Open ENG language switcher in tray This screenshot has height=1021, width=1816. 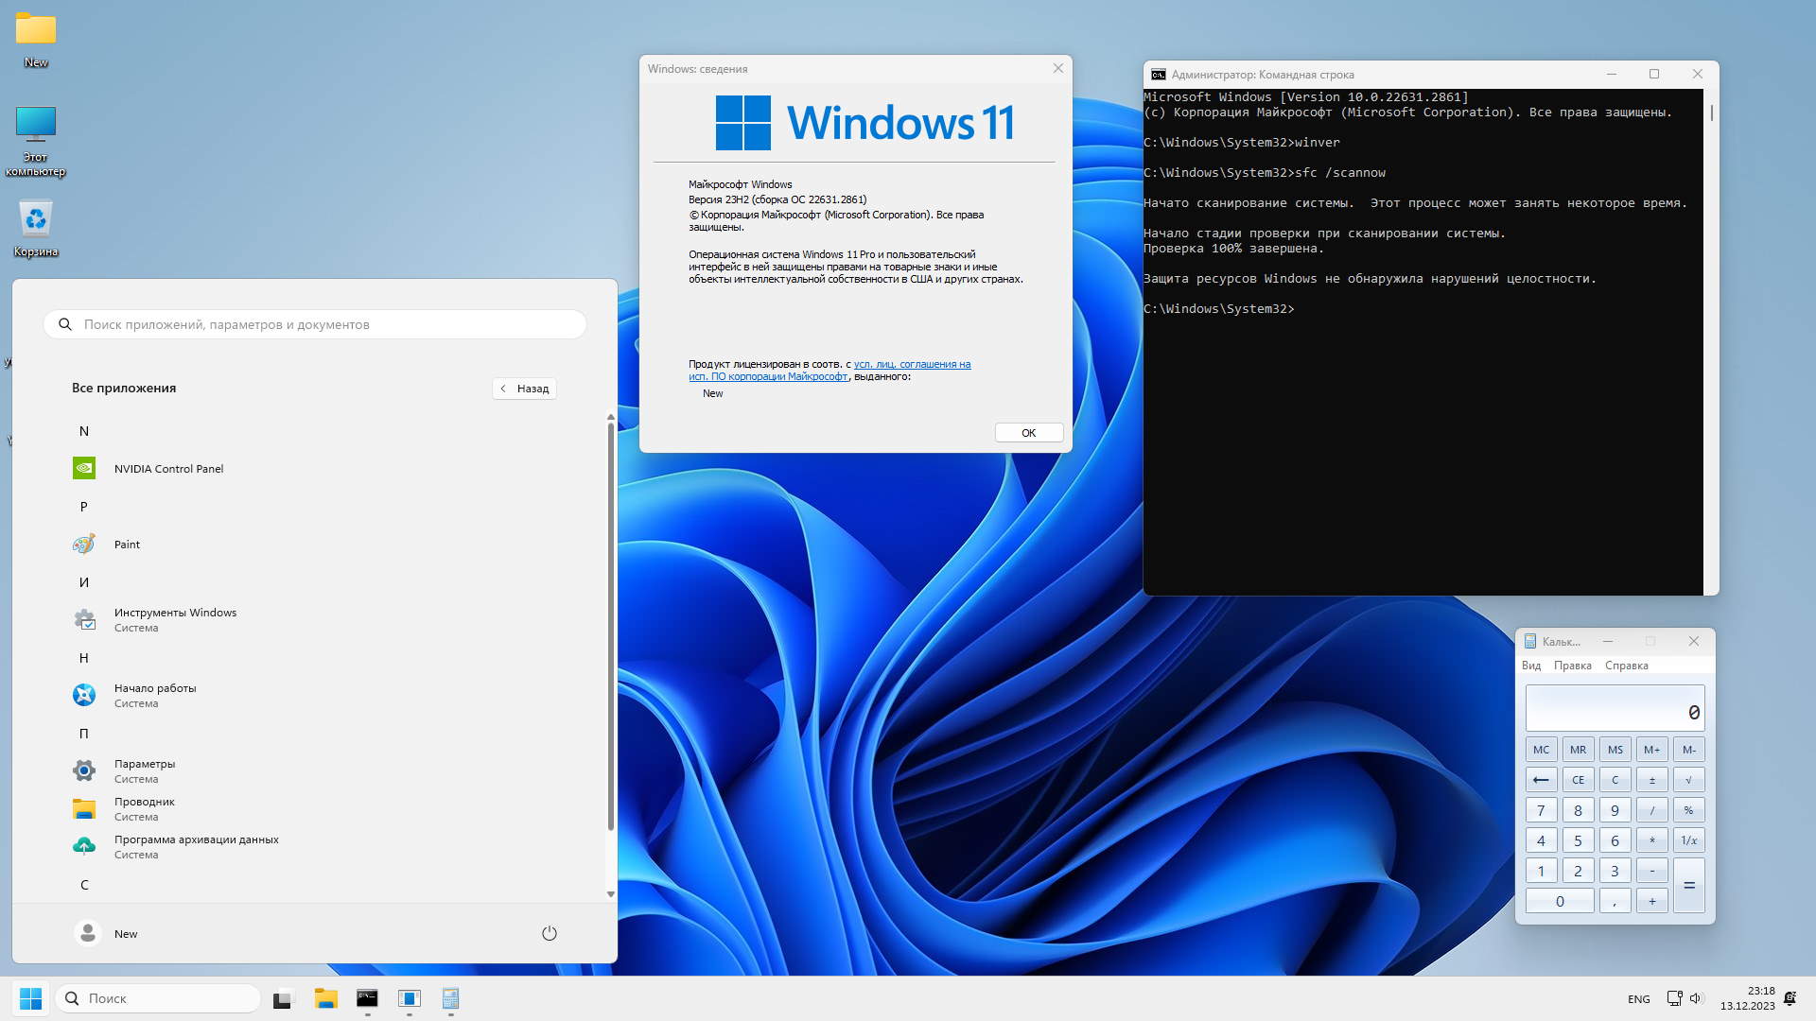click(1638, 999)
